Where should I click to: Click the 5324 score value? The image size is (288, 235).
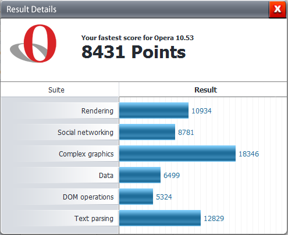pos(164,197)
